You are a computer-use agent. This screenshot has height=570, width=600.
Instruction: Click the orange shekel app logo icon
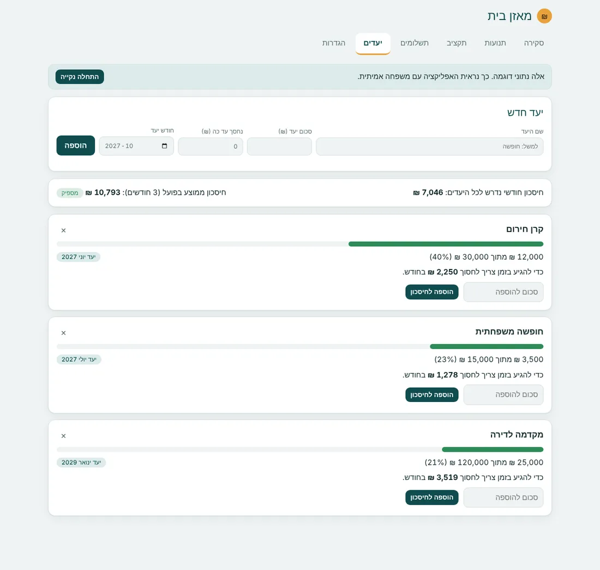[x=544, y=16]
